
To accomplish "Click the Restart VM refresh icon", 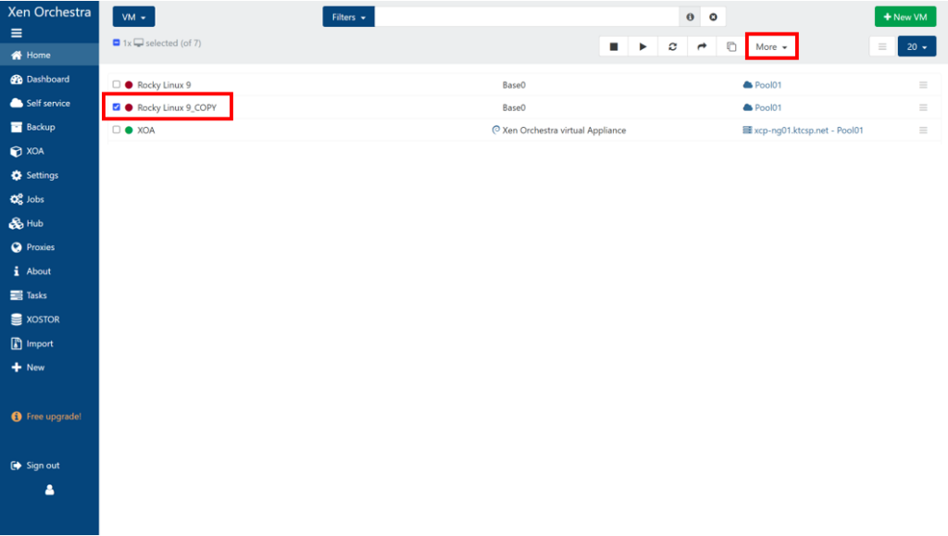I will (672, 47).
